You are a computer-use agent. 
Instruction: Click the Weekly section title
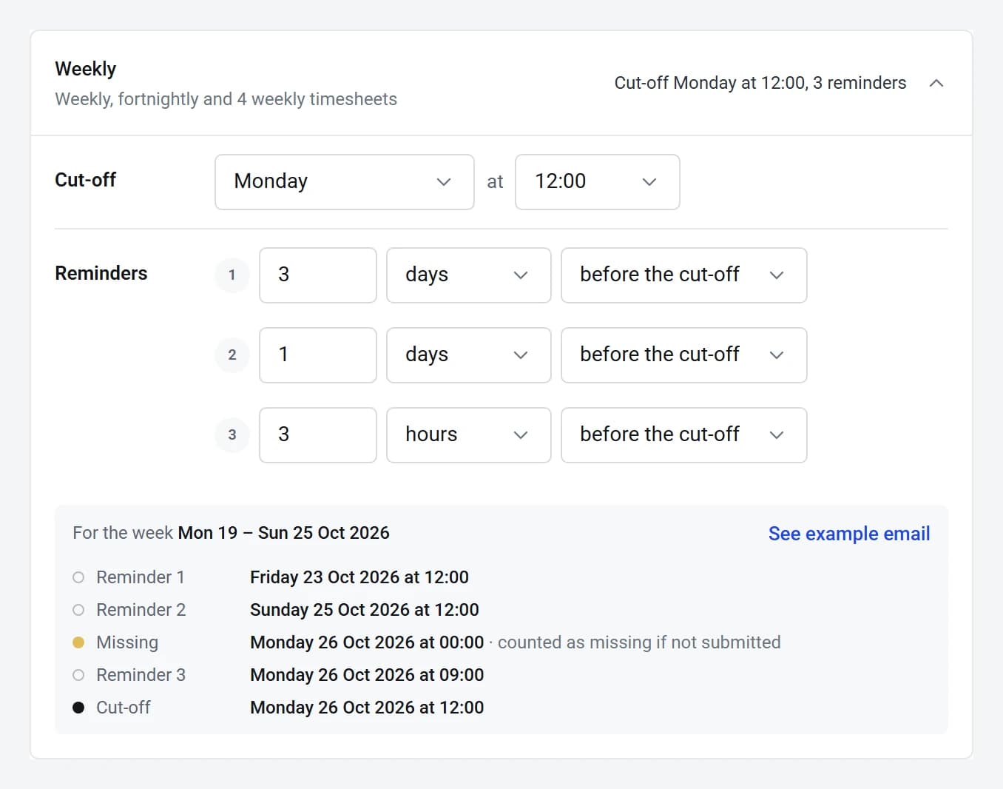[86, 69]
